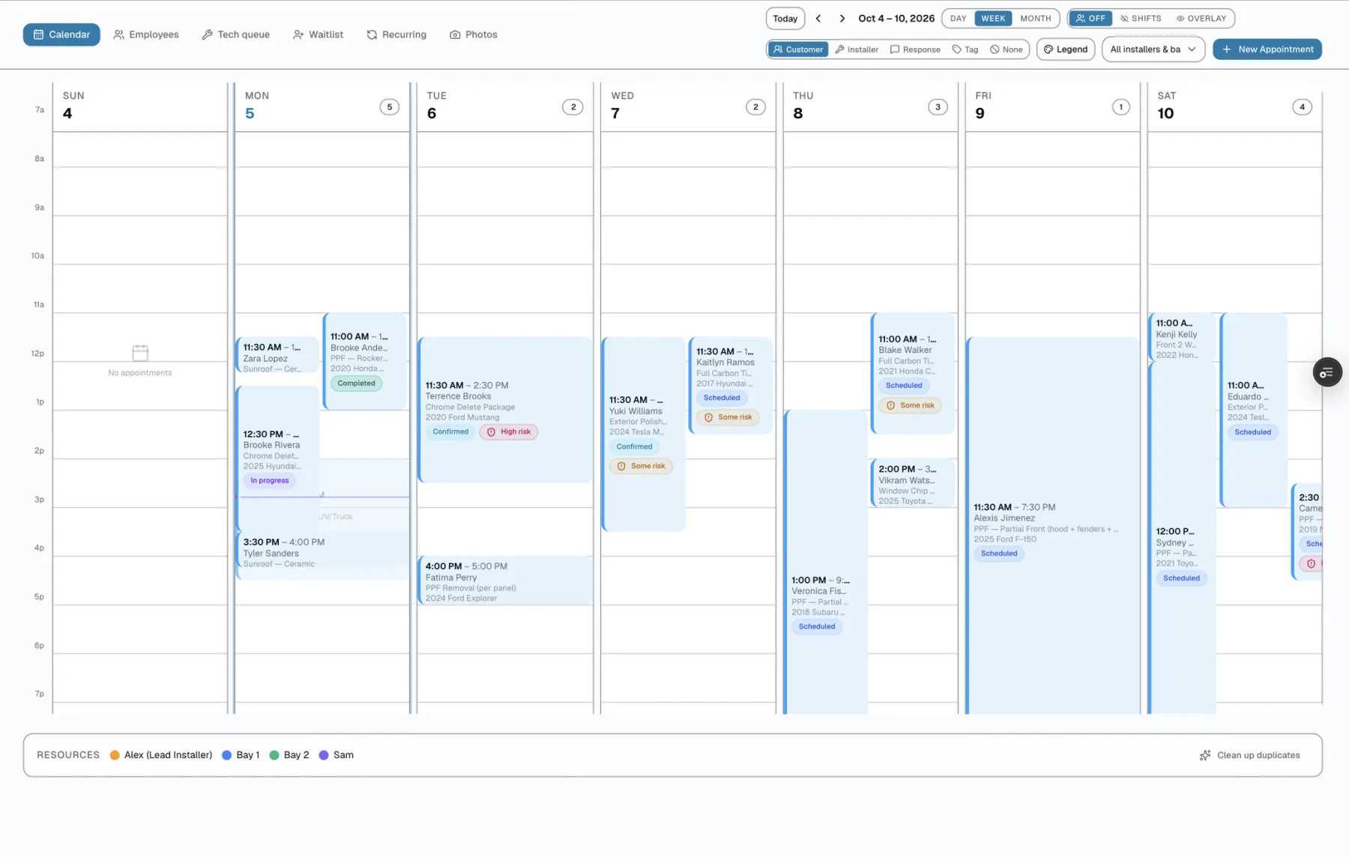The height and width of the screenshot is (857, 1349).
Task: Open the Waitlist tab
Action: tap(318, 34)
